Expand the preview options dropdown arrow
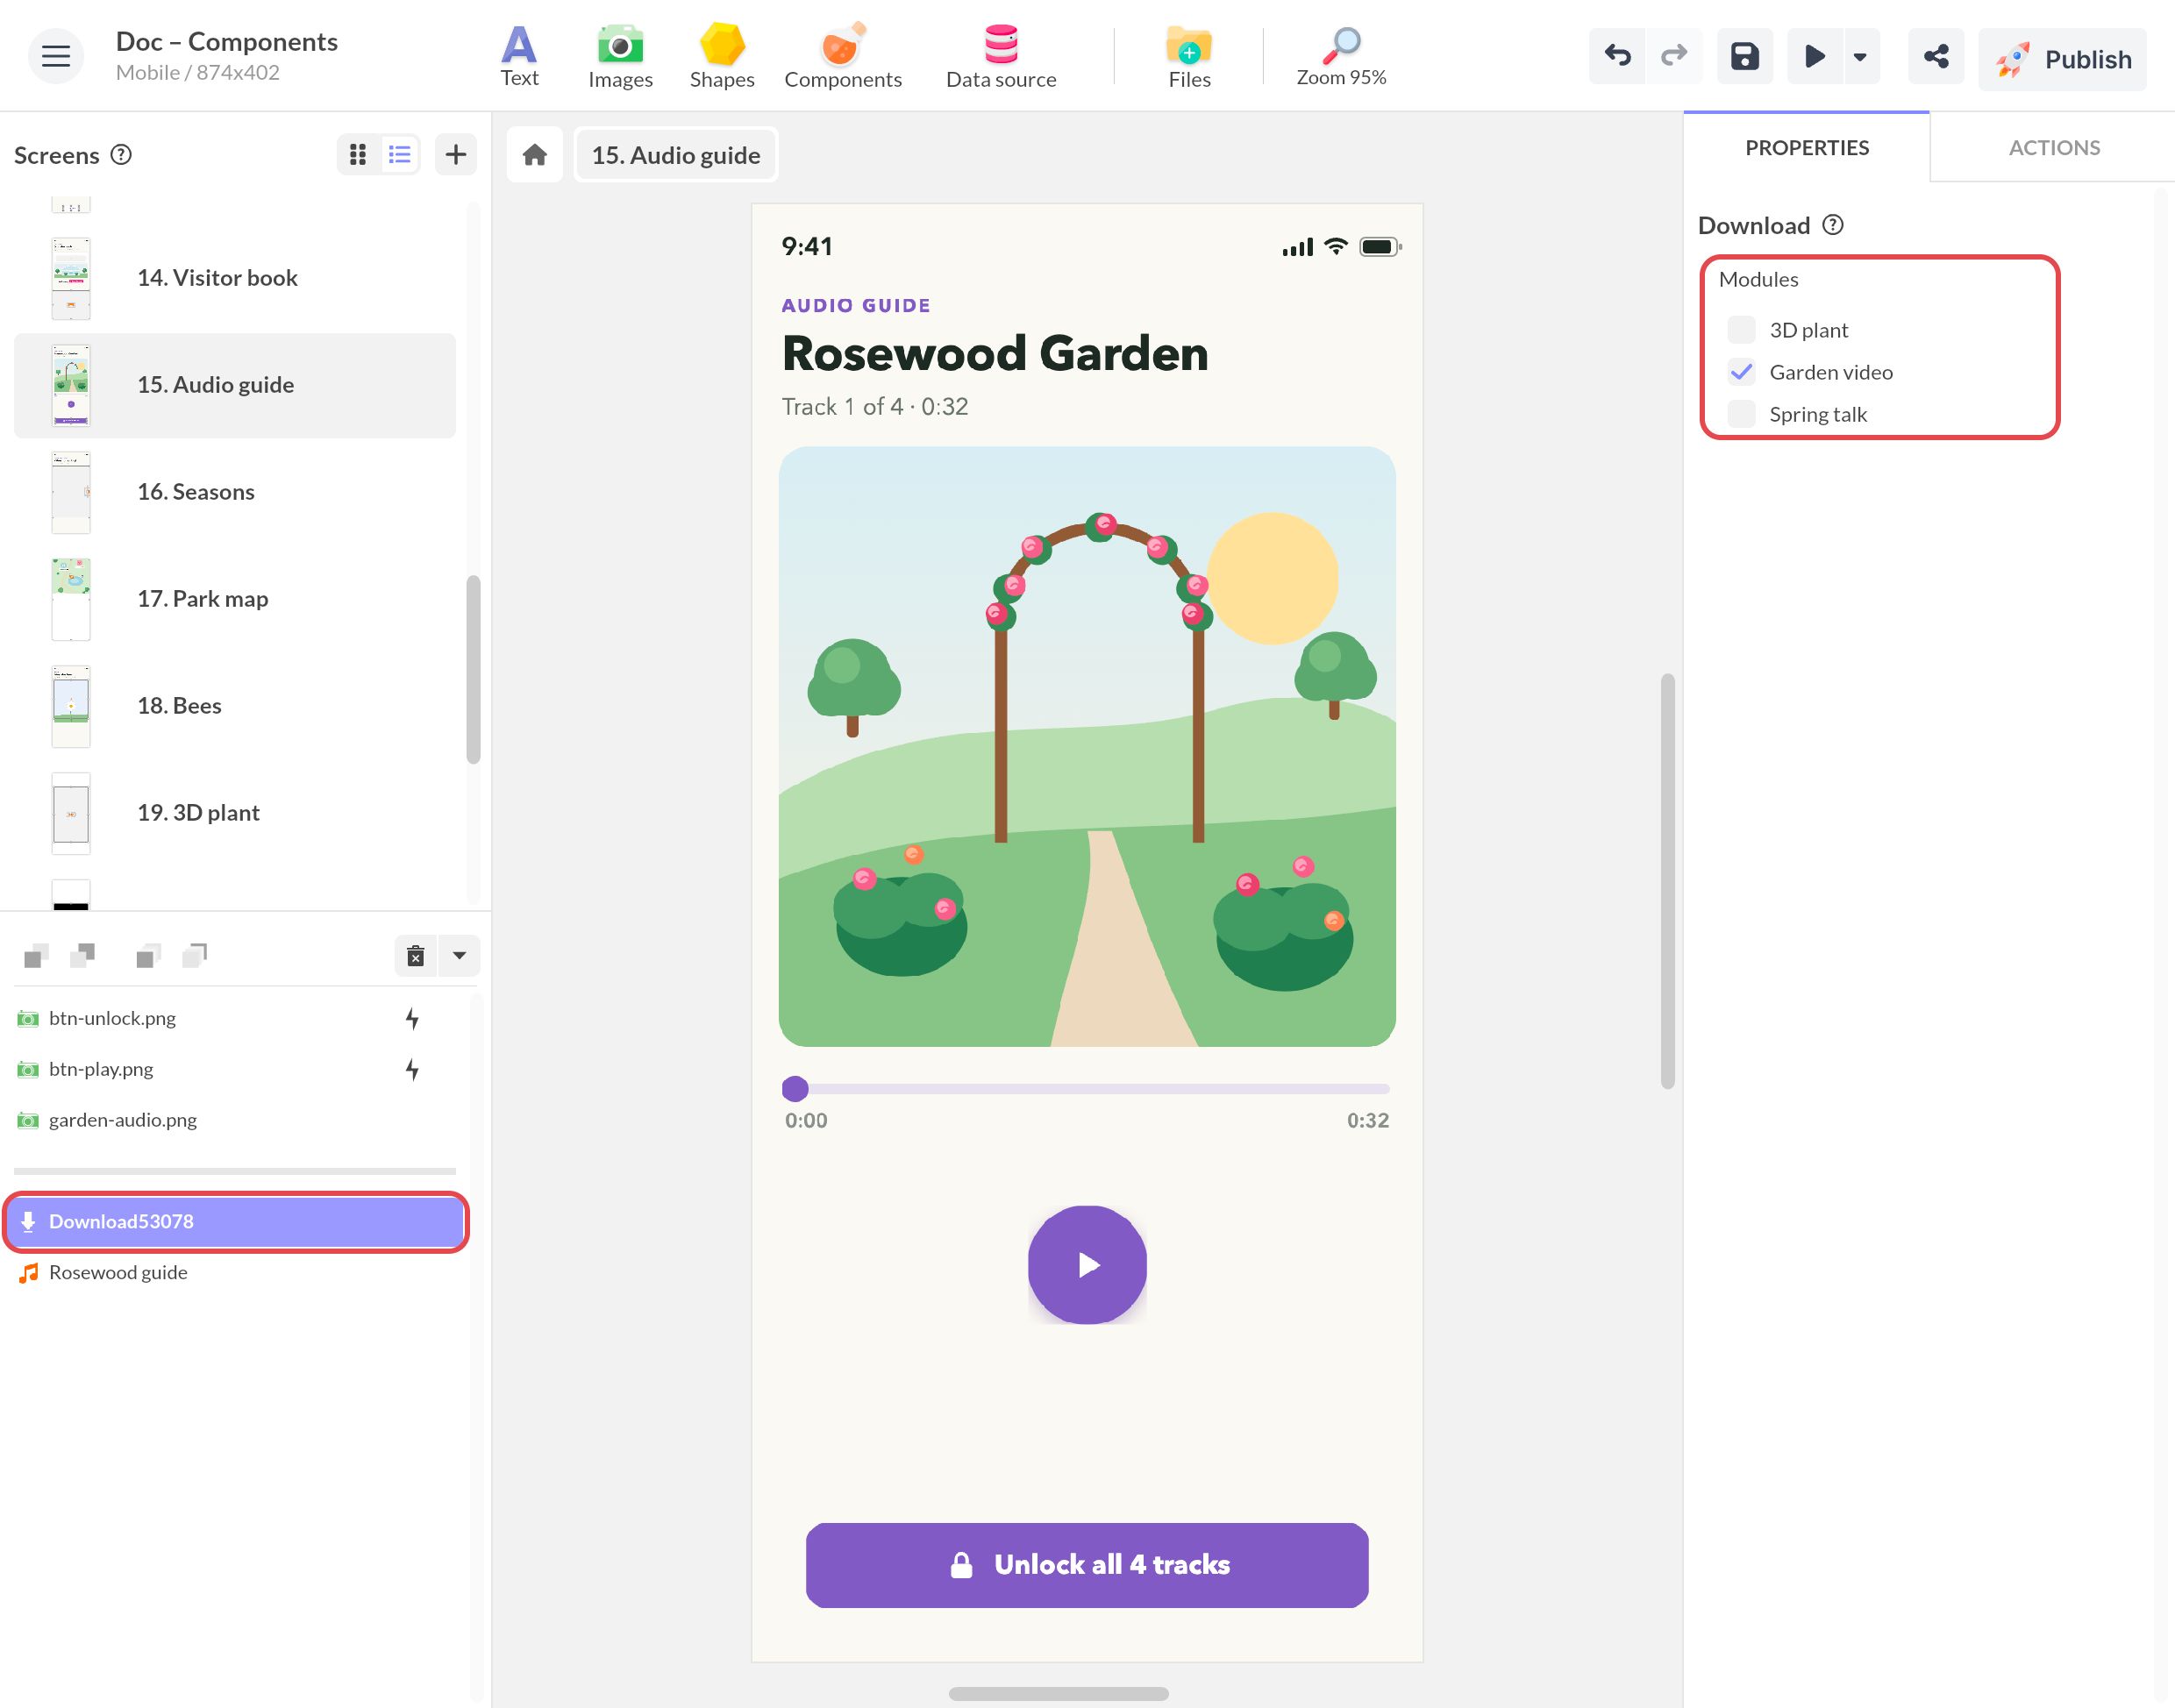The height and width of the screenshot is (1708, 2175). [1859, 56]
